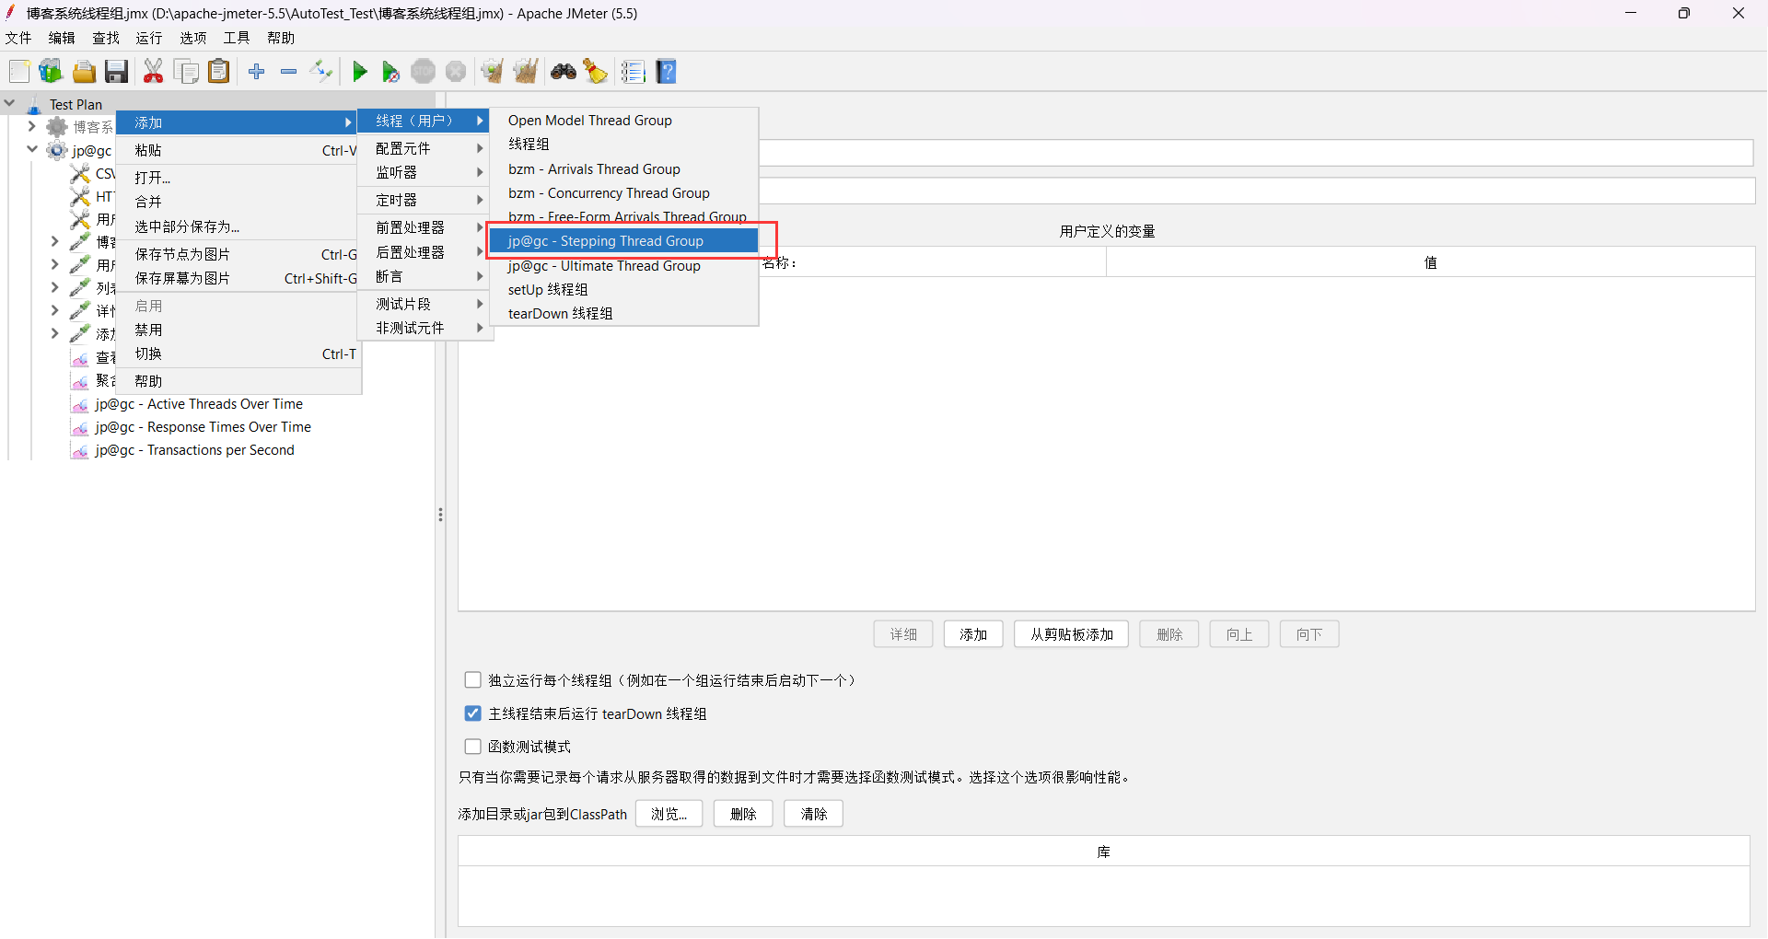Open 测试片段 submenu
Screen dimensions: 1768x939
pos(424,304)
